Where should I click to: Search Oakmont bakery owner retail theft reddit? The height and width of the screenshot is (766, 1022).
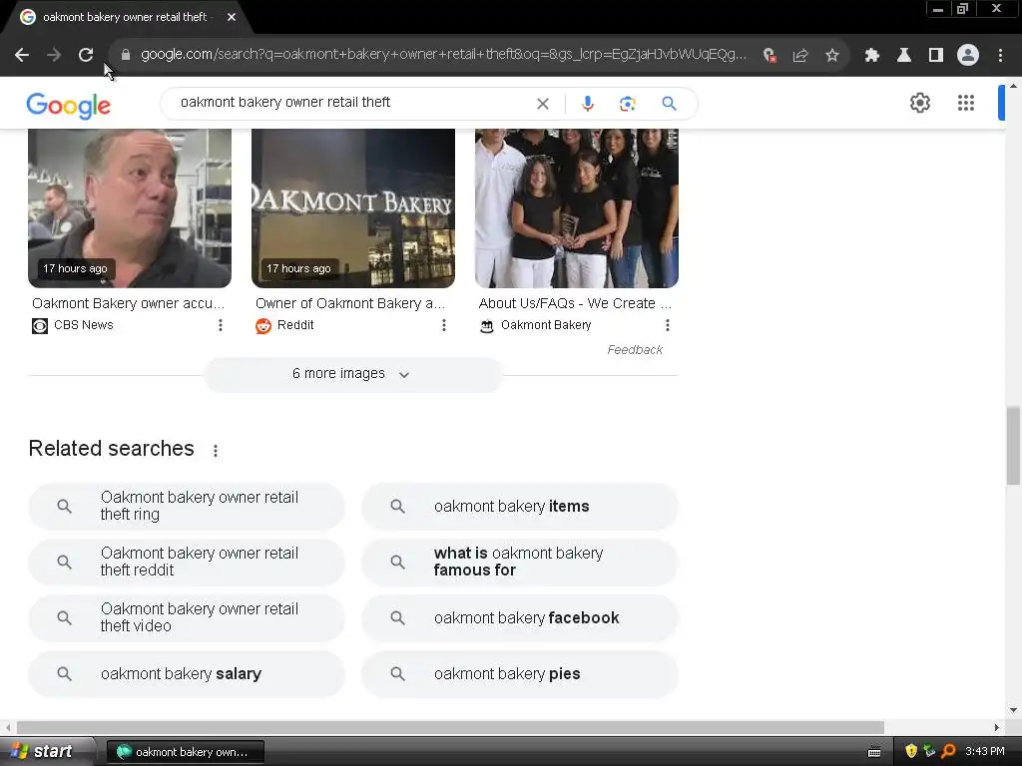click(186, 563)
